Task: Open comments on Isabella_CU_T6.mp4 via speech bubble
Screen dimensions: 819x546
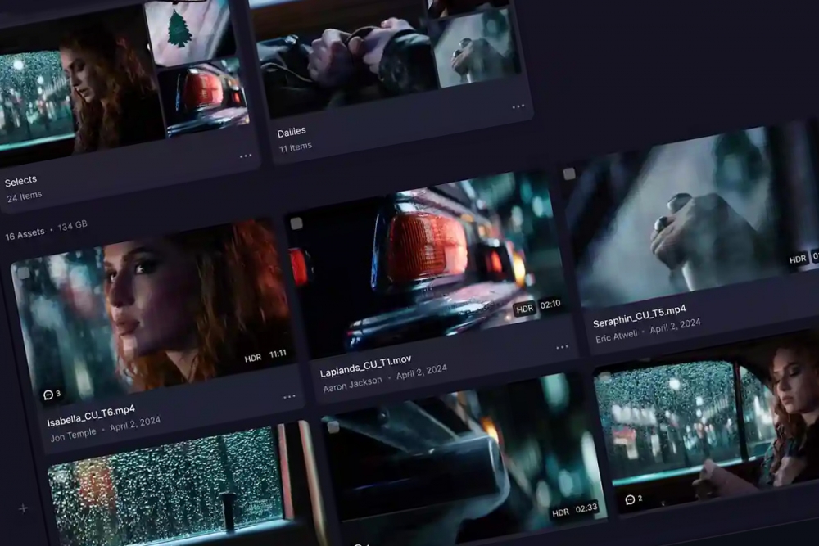Action: [x=48, y=395]
